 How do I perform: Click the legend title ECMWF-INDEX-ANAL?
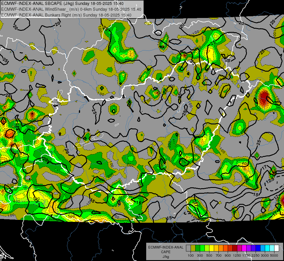click(166, 247)
